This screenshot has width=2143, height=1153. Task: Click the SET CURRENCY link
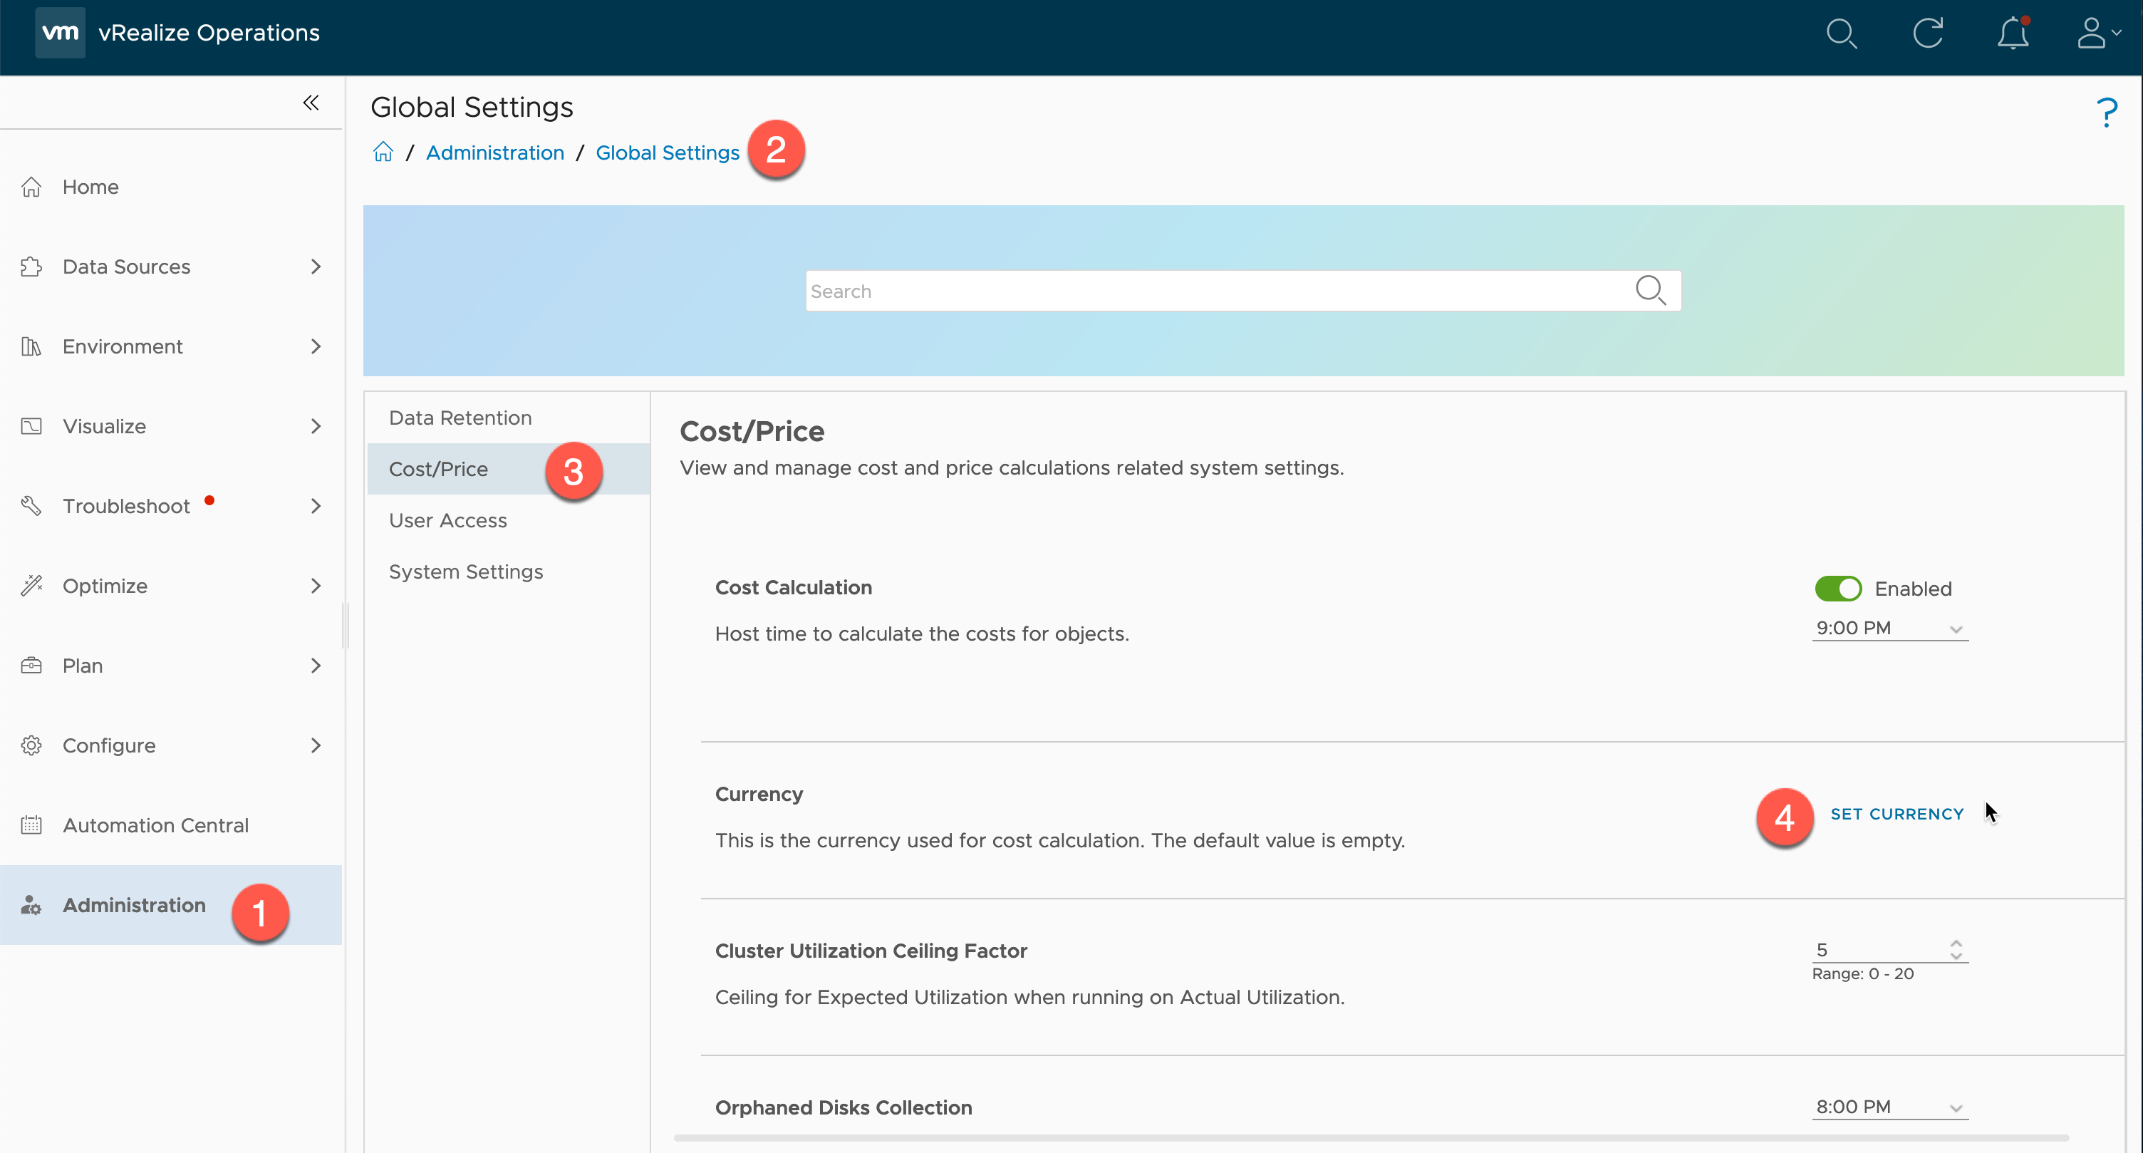click(1896, 815)
